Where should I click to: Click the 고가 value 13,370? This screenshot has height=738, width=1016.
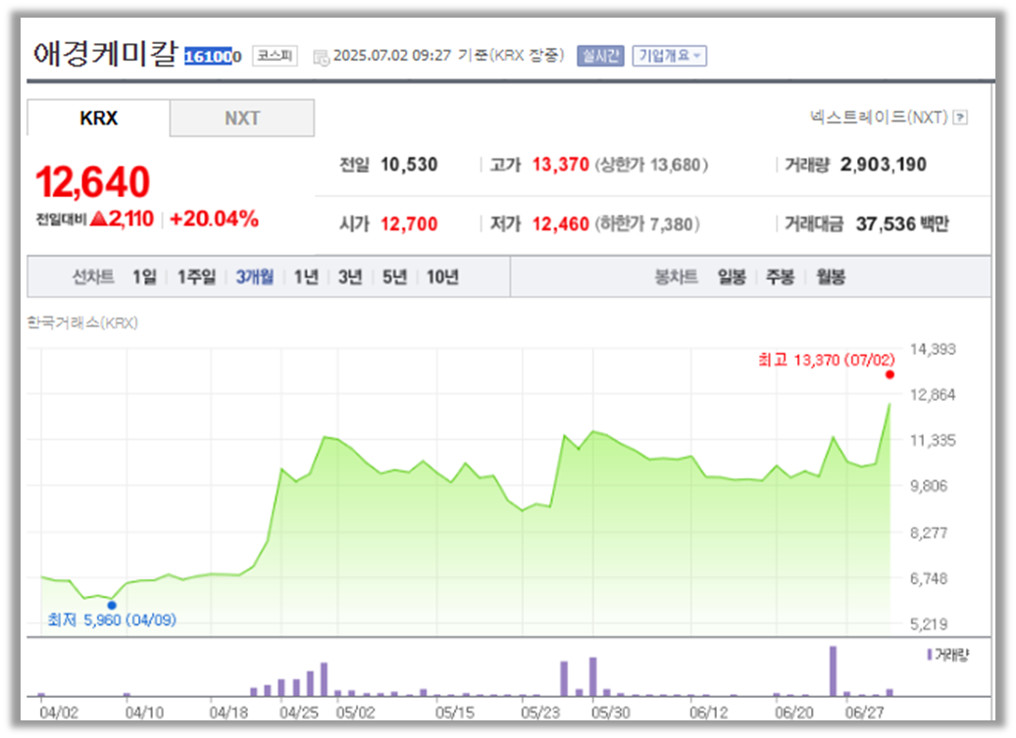(561, 165)
